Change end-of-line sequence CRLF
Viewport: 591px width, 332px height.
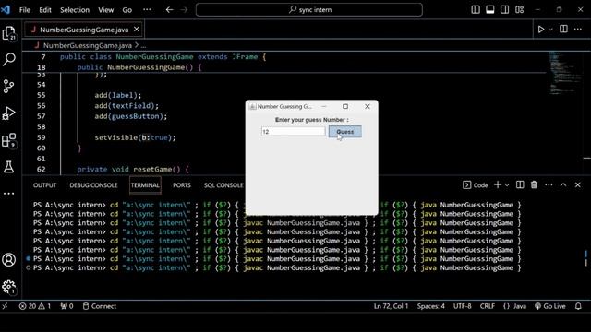tap(488, 306)
